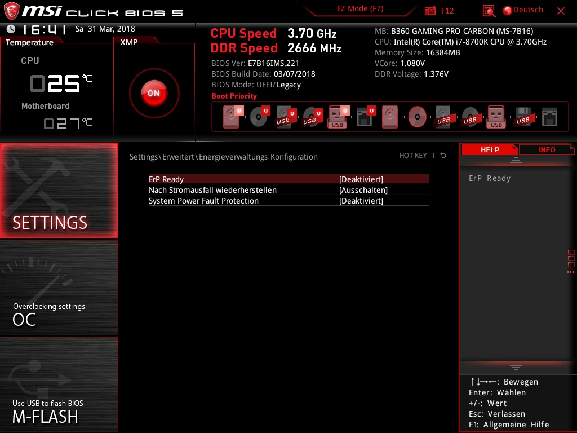This screenshot has height=433, width=577.
Task: Click the bottom scroll handle in the help panel
Action: tap(516, 367)
